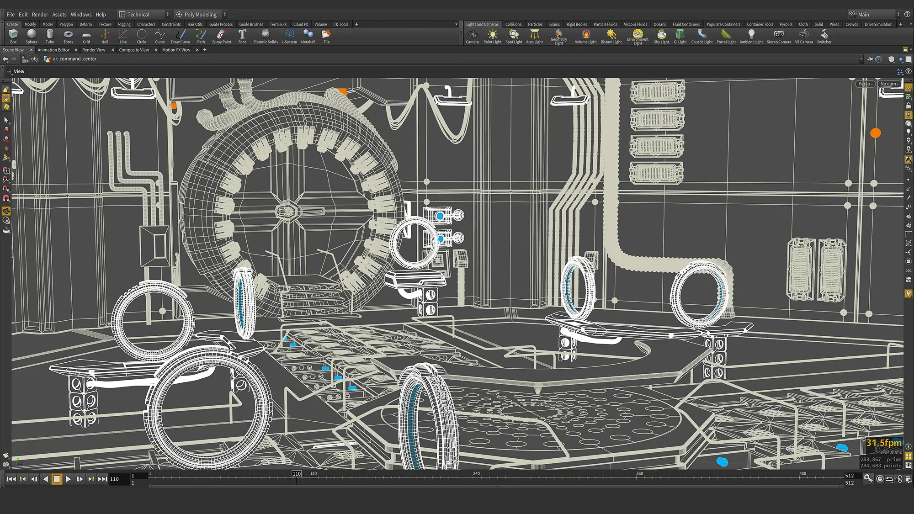Image resolution: width=914 pixels, height=514 pixels.
Task: Step forward one frame
Action: click(x=80, y=479)
